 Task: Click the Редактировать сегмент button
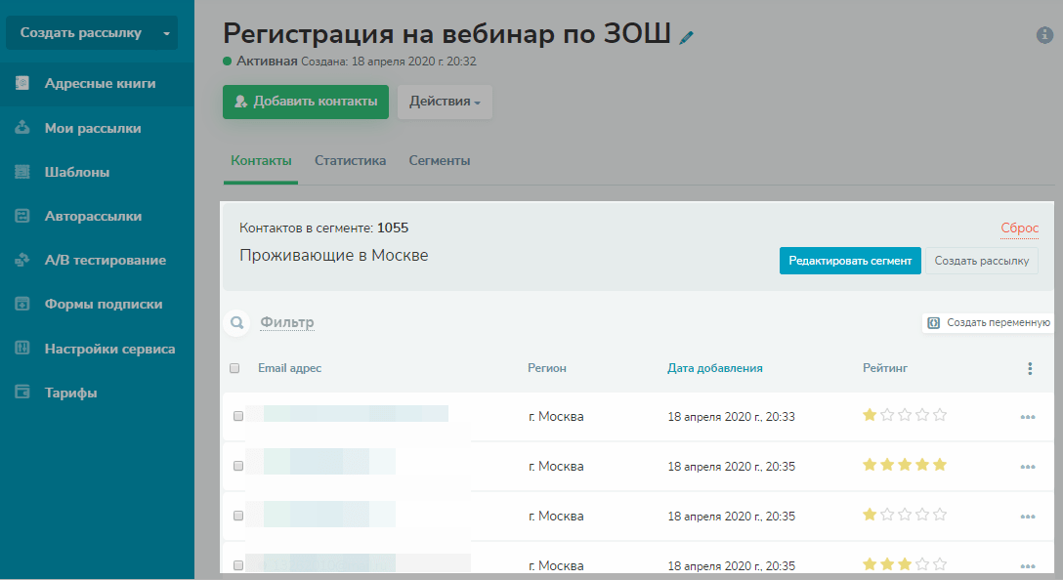(x=849, y=261)
